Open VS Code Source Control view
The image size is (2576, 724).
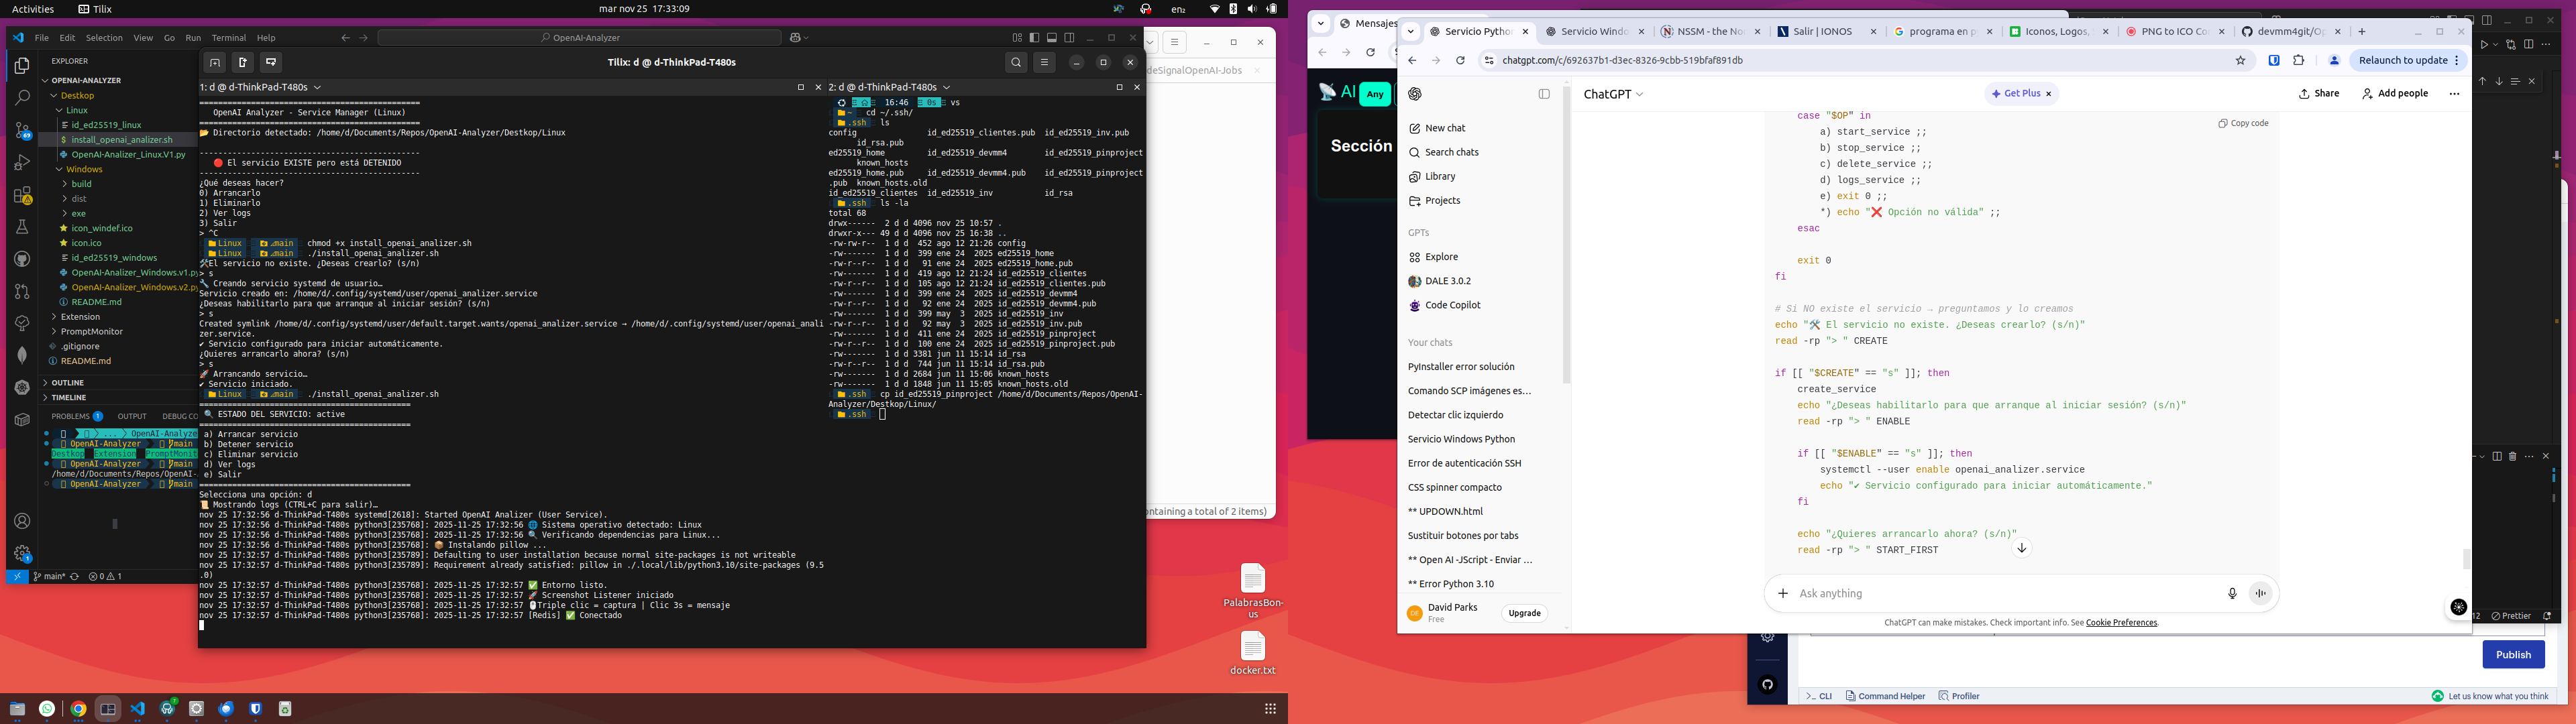tap(22, 130)
